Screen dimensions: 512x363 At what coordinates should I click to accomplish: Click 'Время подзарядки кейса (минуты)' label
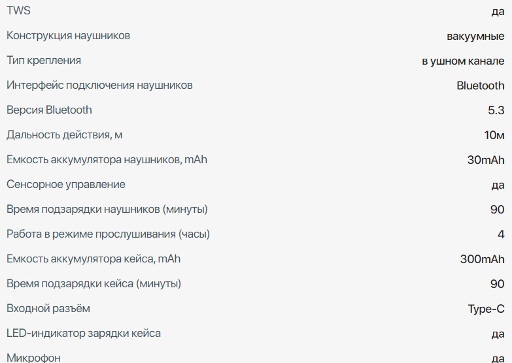(94, 284)
